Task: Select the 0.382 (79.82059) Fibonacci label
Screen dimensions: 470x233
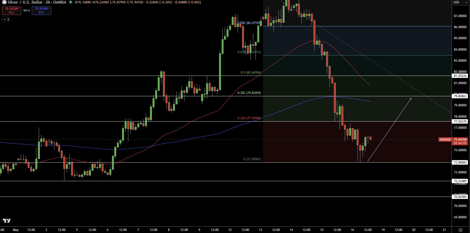Action: pos(249,93)
